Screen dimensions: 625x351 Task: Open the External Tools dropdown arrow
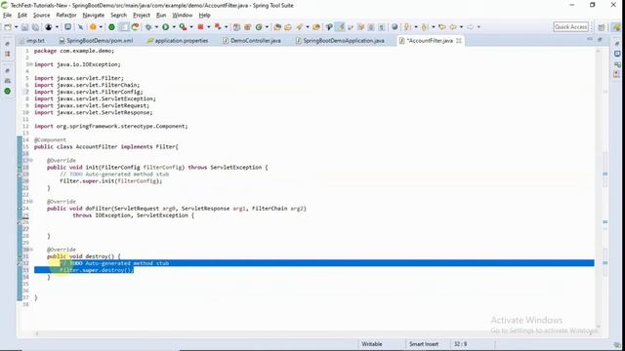(x=191, y=27)
